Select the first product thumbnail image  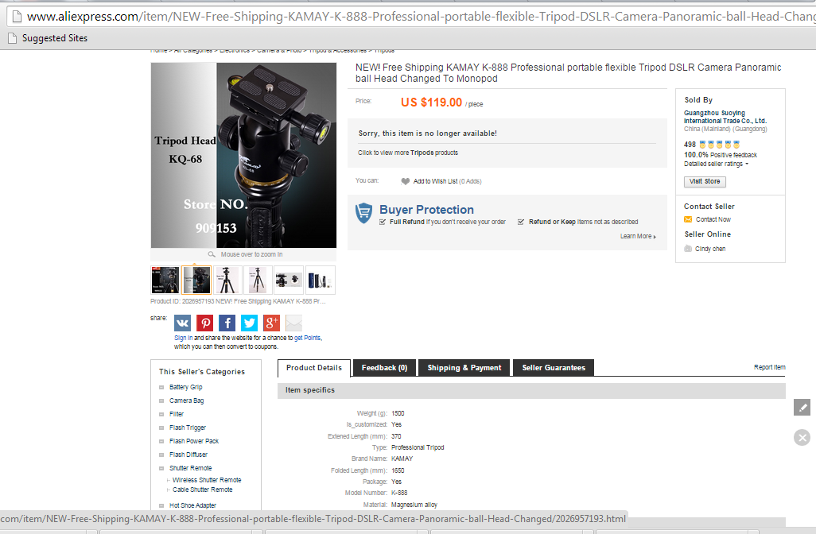165,280
